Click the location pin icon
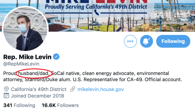The height and width of the screenshot is (109, 195). 6,89
